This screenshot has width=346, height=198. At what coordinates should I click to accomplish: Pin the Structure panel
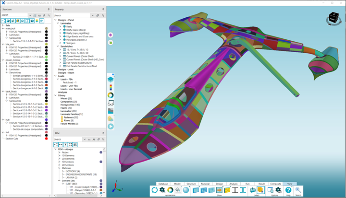[49, 9]
